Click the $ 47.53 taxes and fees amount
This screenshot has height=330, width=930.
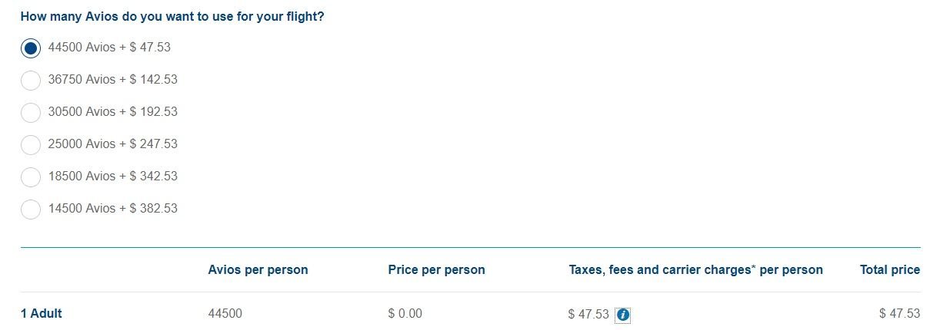pos(588,314)
